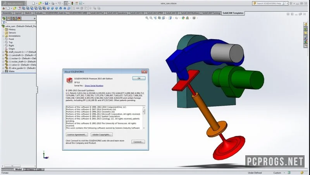Click the tree filter funnel icon

(3, 22)
